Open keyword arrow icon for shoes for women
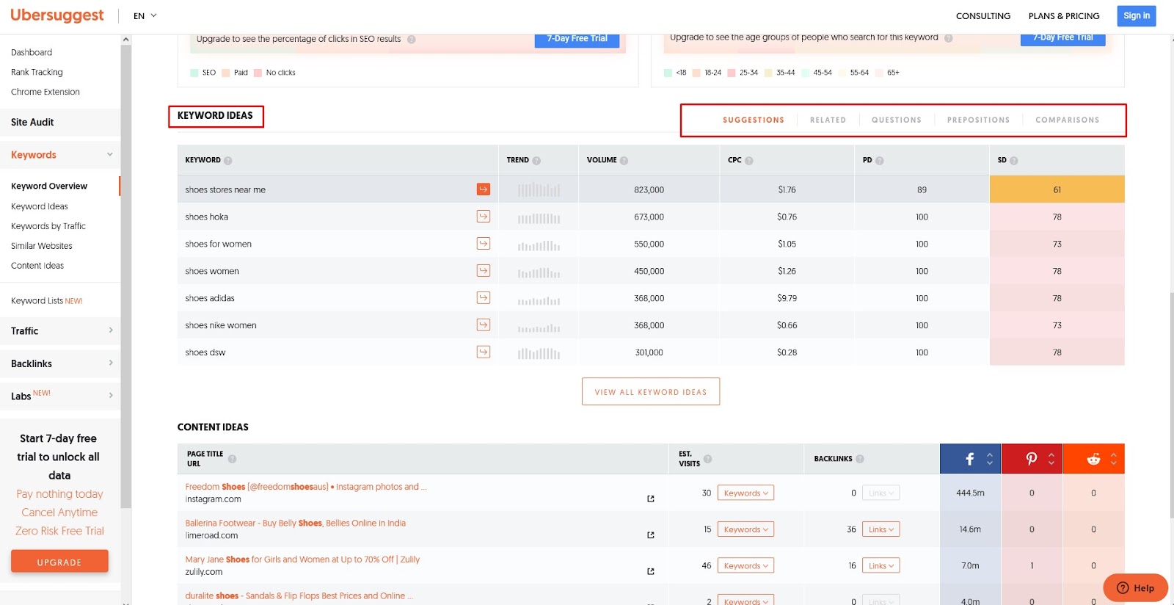Image resolution: width=1174 pixels, height=605 pixels. tap(484, 244)
